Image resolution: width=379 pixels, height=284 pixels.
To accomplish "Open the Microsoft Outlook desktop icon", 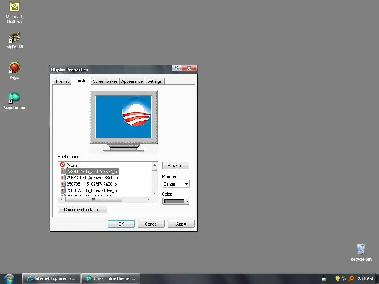I will click(x=14, y=13).
